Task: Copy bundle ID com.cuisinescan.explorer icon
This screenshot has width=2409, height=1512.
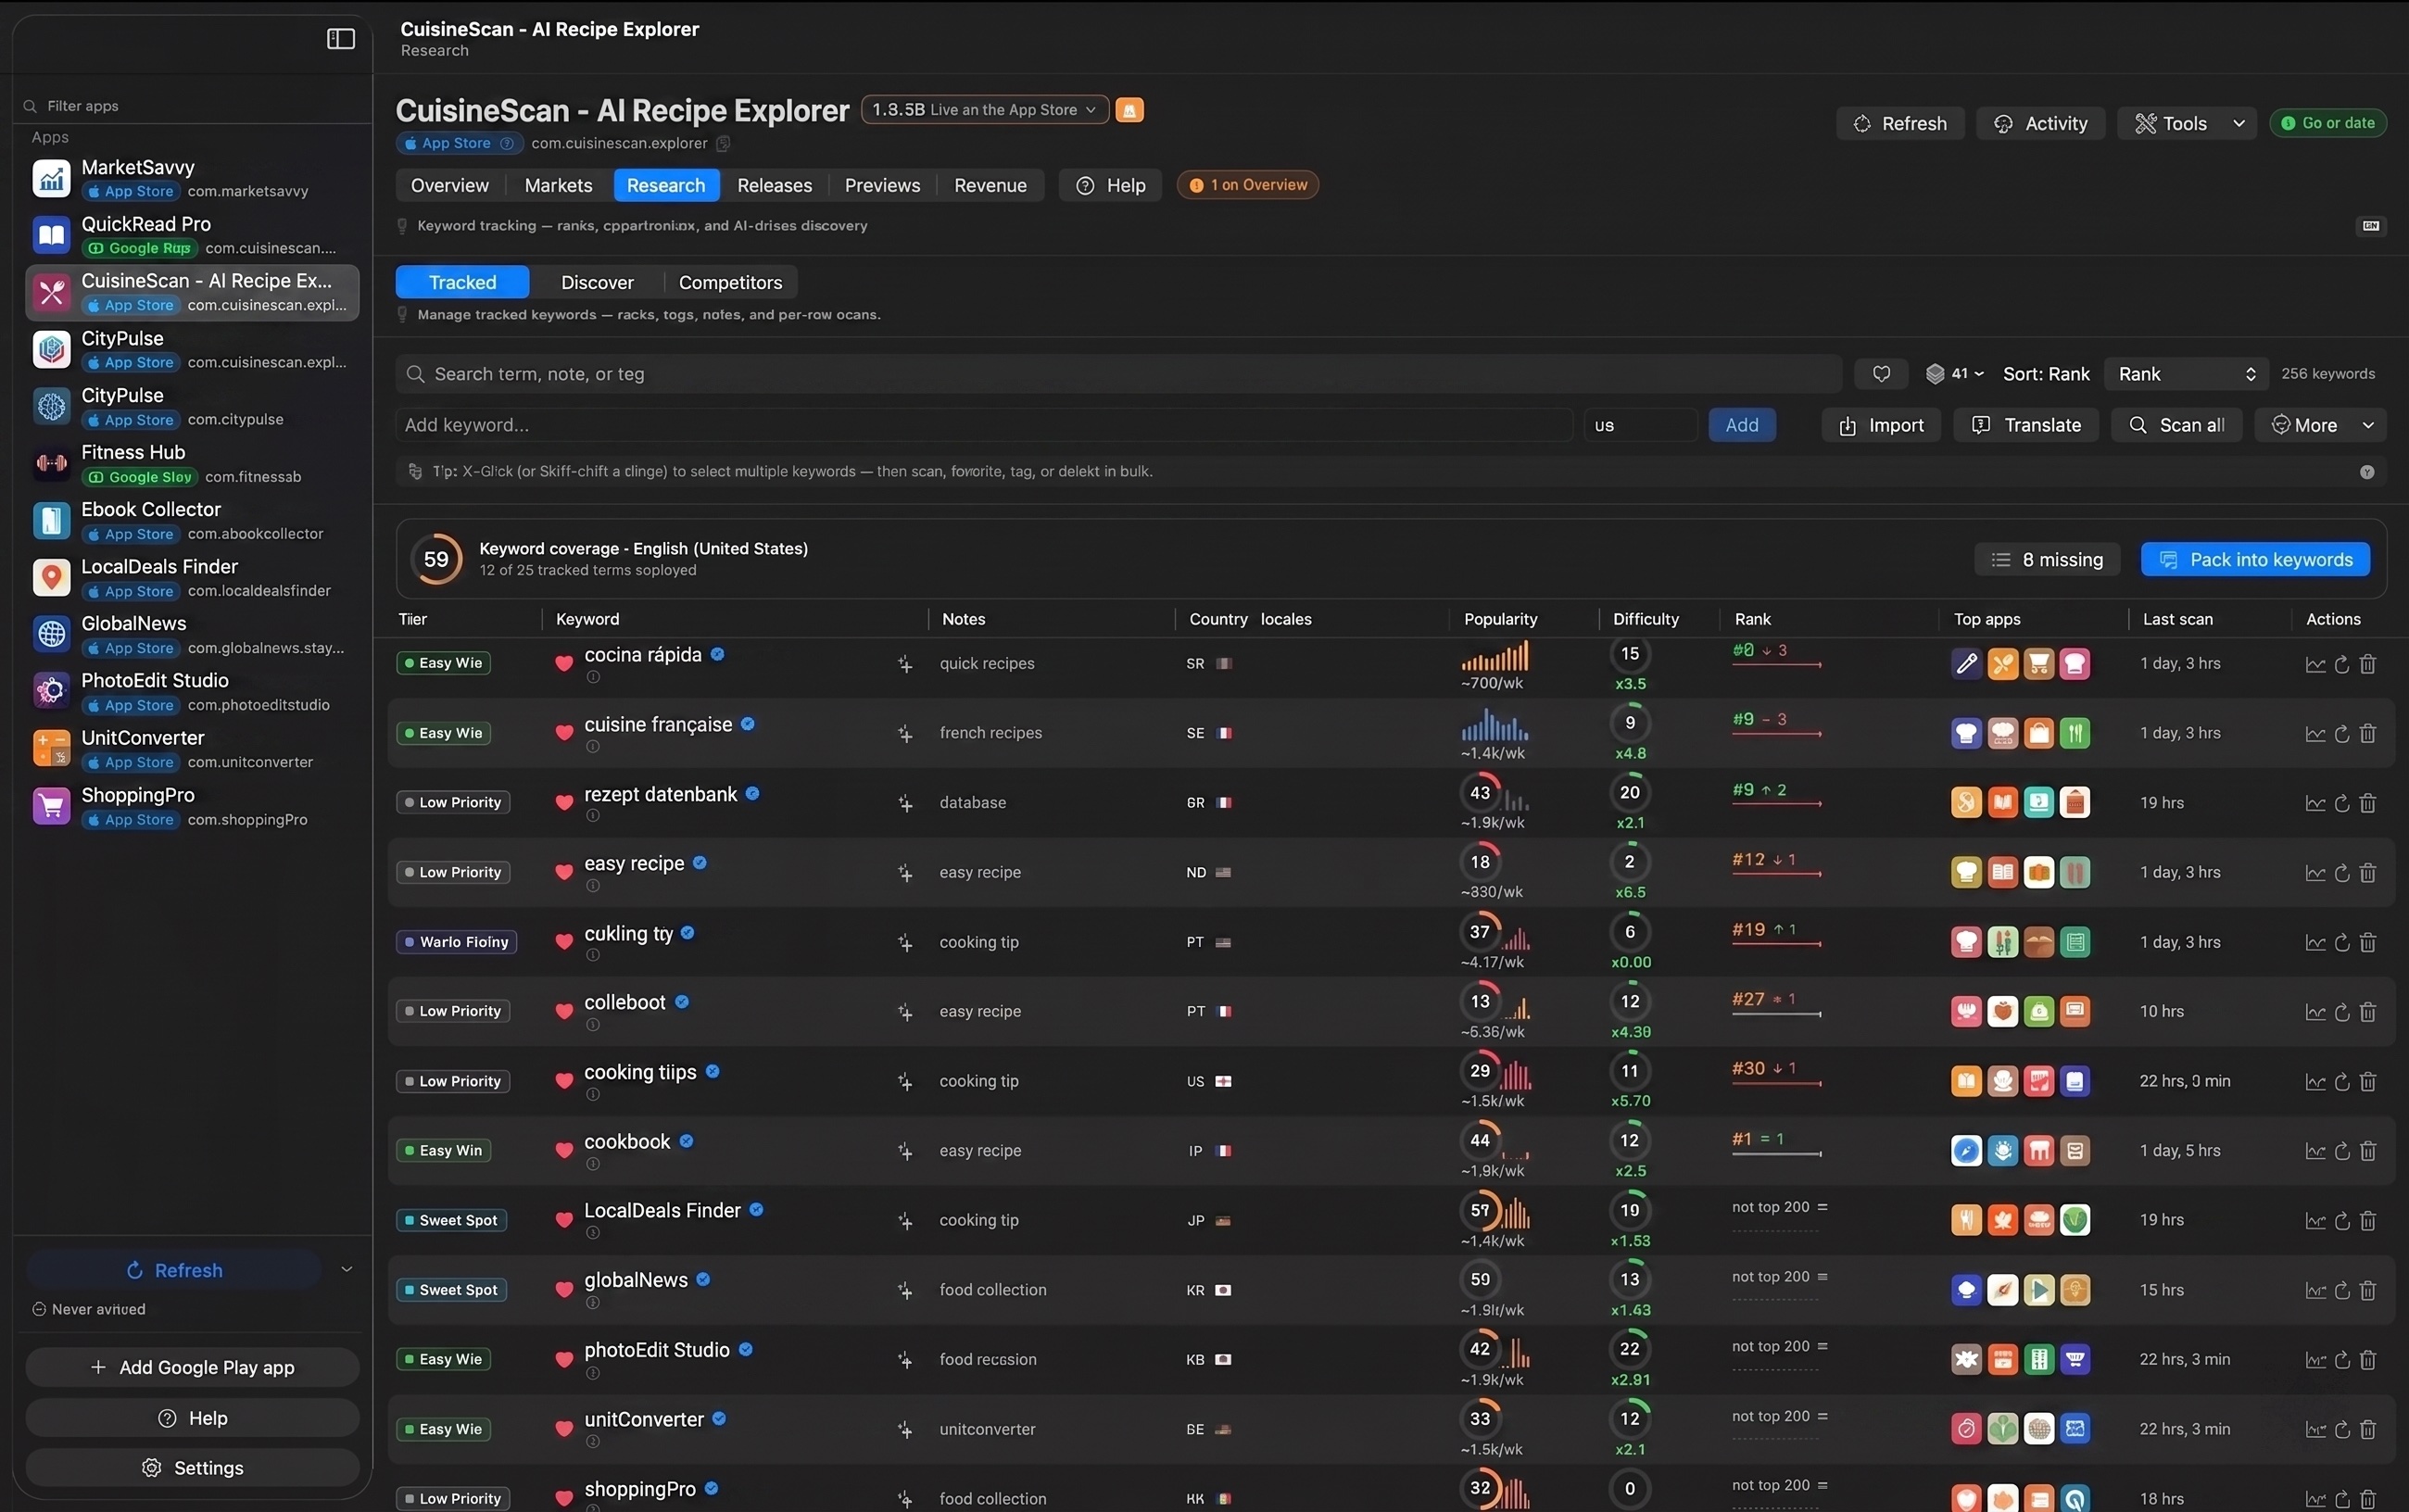Action: tap(723, 143)
